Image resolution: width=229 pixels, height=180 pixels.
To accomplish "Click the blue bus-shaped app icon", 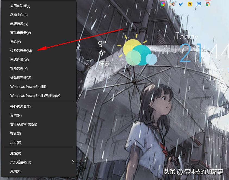I will (199, 4).
